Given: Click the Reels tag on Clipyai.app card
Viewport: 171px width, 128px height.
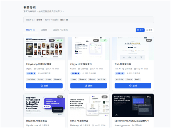Looking at the screenshot, I should tap(49, 79).
